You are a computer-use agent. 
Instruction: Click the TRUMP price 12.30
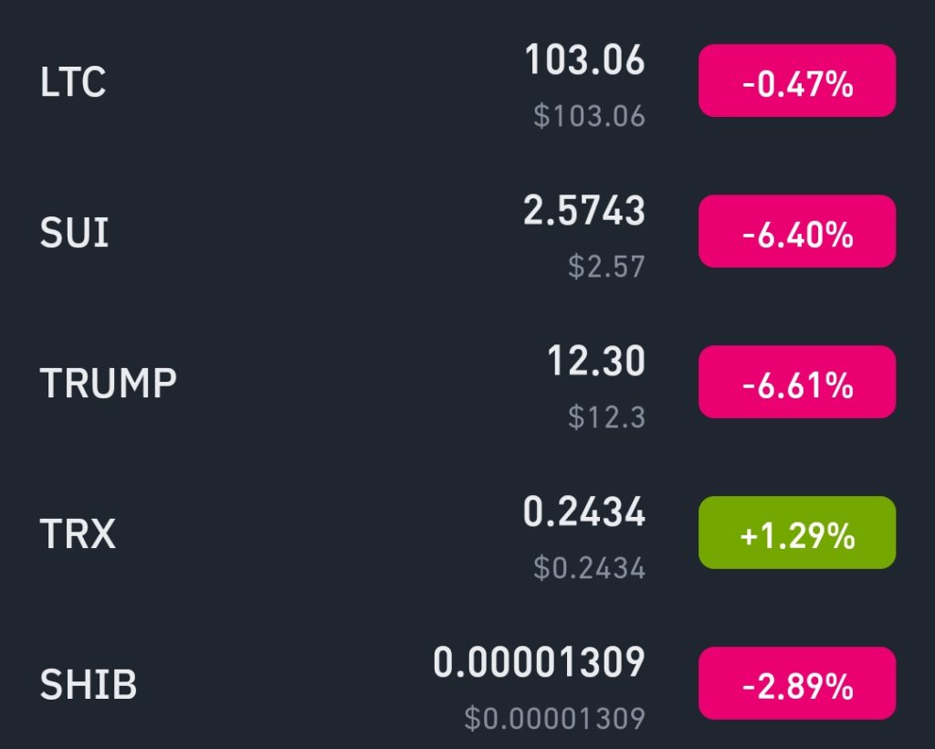click(x=596, y=361)
